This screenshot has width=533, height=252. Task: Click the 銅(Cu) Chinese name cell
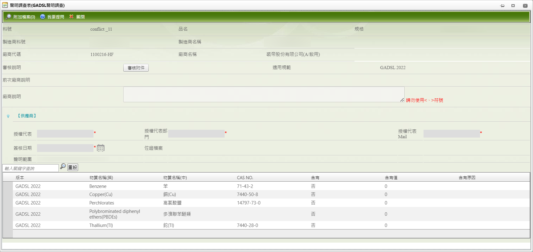pyautogui.click(x=169, y=194)
